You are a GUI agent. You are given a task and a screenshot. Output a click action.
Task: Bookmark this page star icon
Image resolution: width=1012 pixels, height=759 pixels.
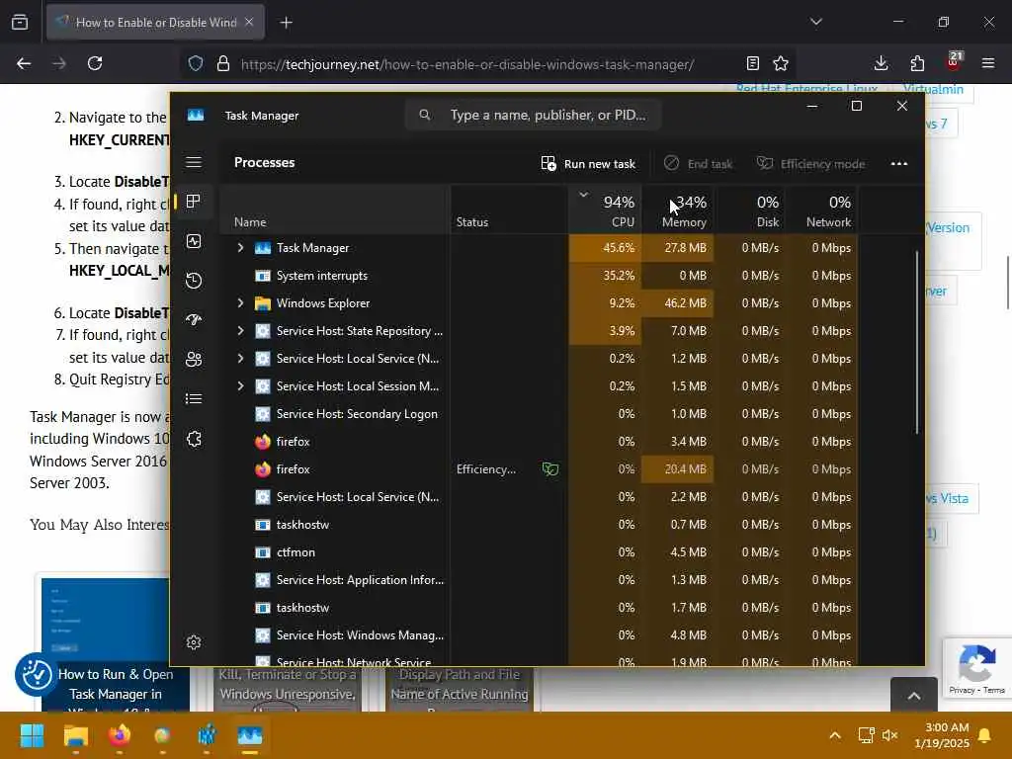(x=781, y=63)
